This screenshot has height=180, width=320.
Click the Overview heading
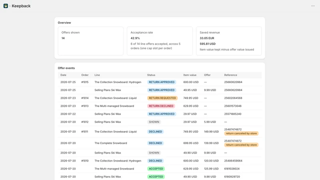point(64,23)
